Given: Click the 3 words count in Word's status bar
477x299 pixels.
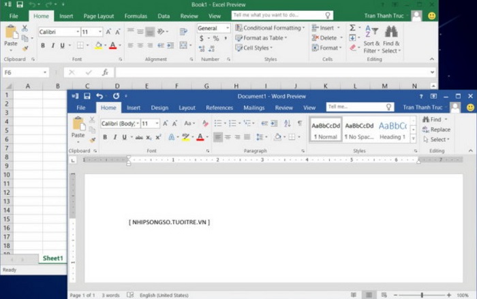Looking at the screenshot, I should pos(110,295).
